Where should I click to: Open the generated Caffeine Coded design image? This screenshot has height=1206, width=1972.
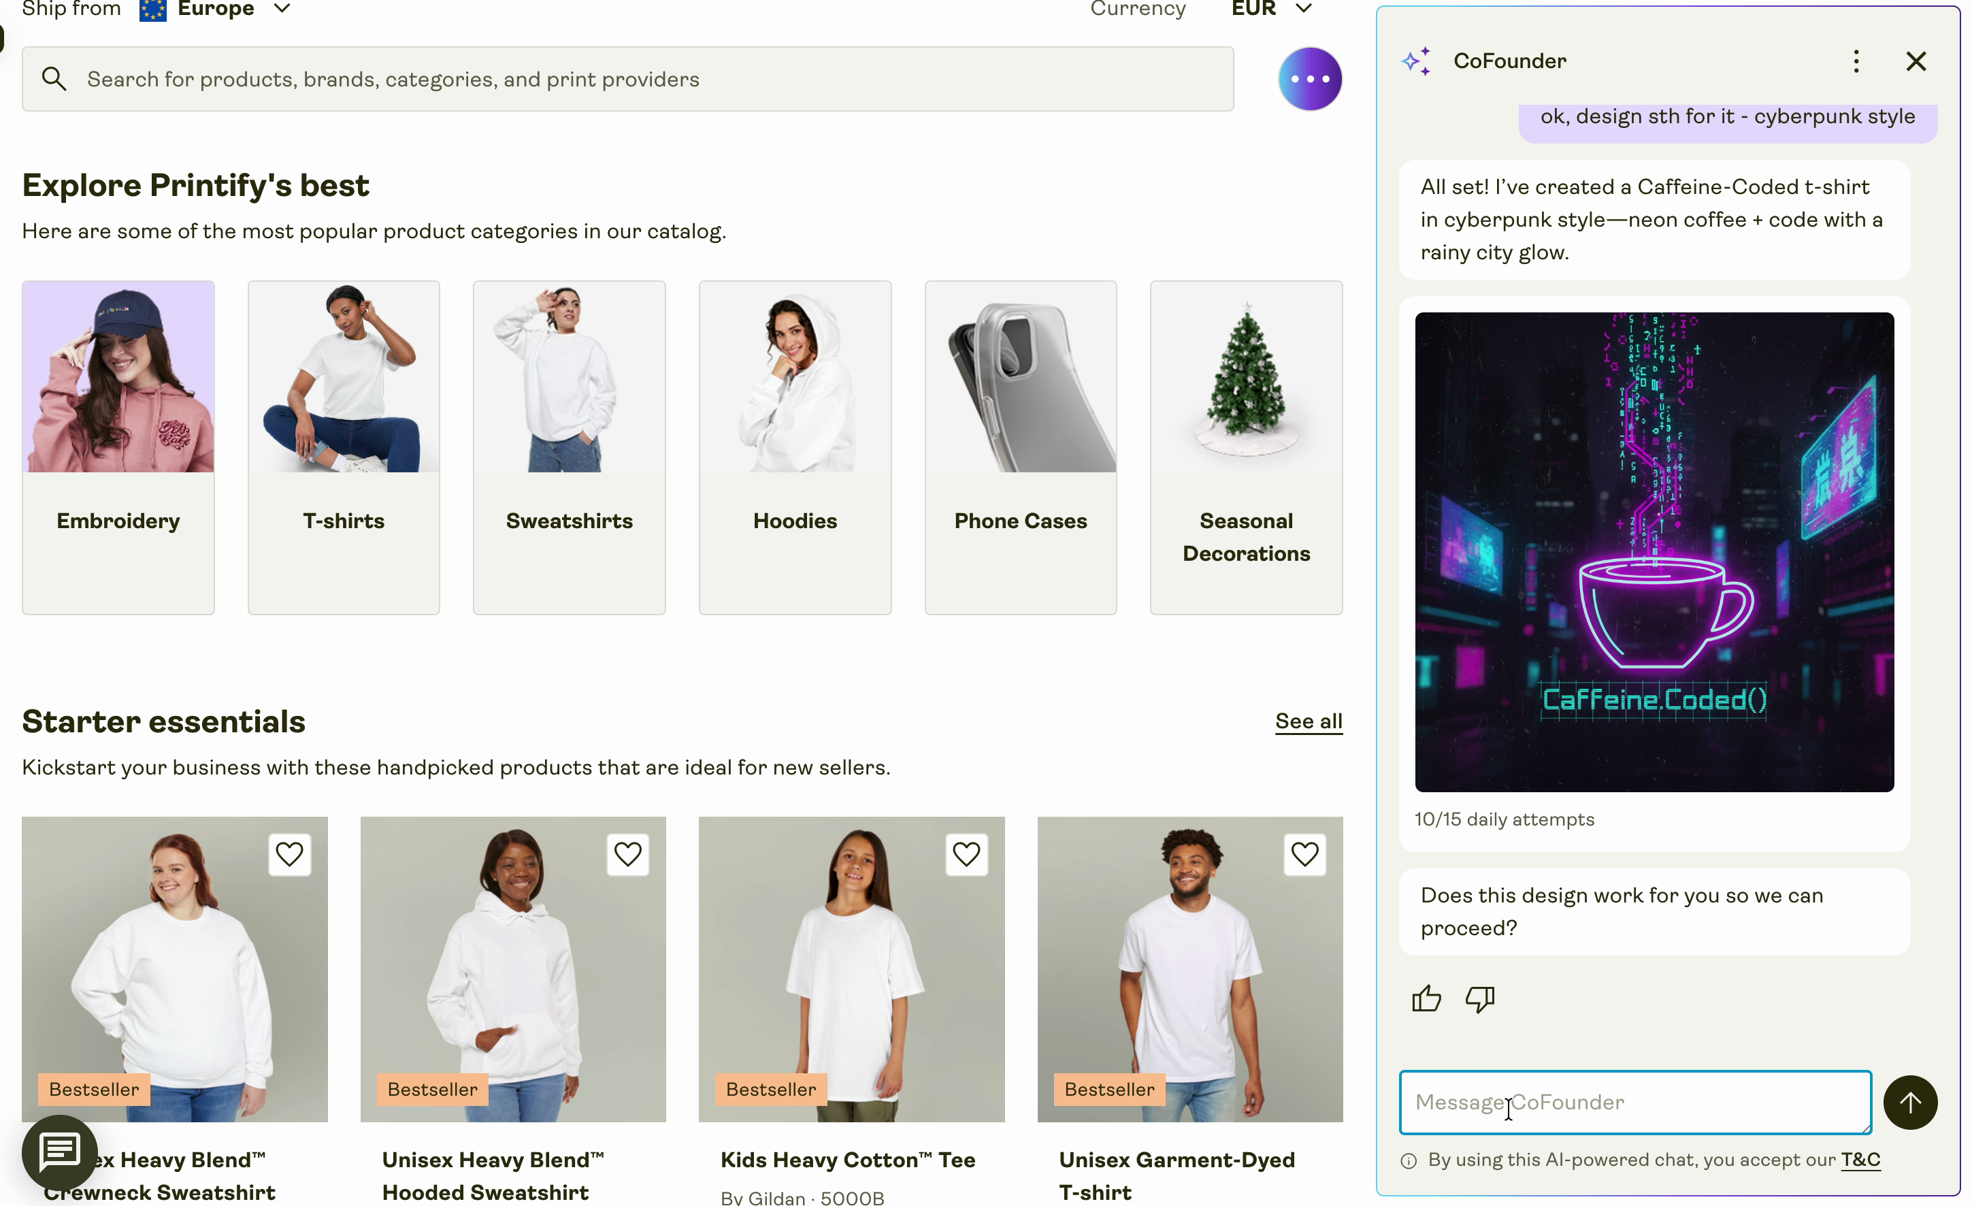pos(1654,551)
